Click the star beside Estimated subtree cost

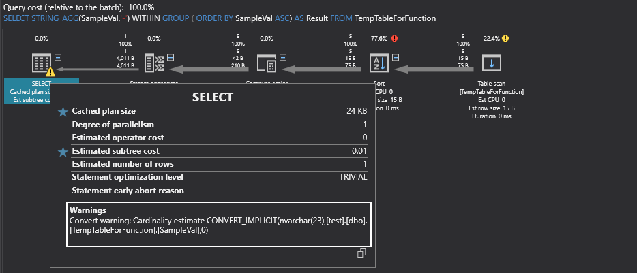click(x=63, y=151)
